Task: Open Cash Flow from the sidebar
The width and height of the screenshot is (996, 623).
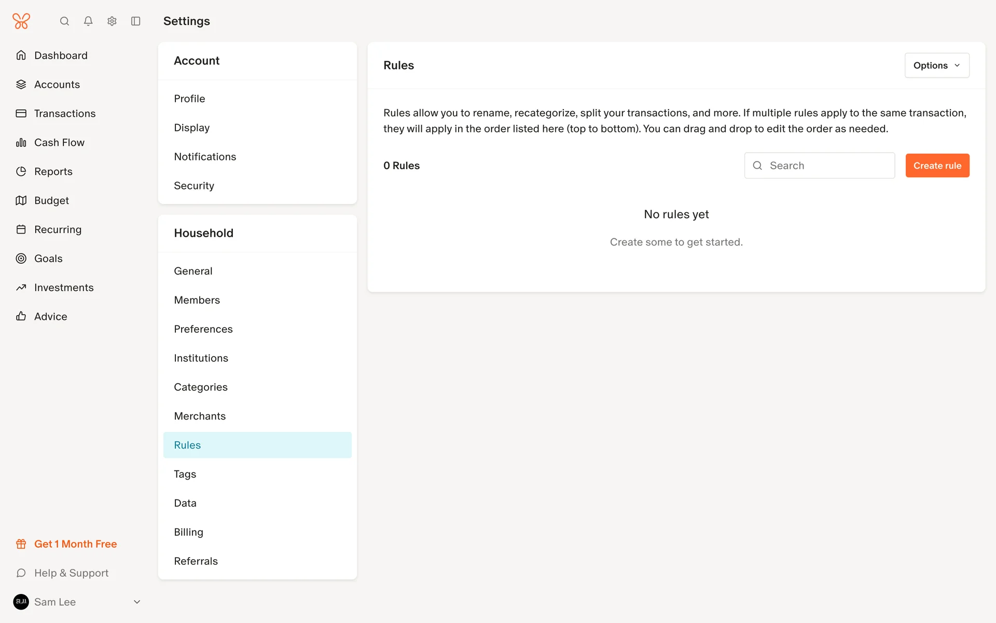Action: pyautogui.click(x=59, y=142)
